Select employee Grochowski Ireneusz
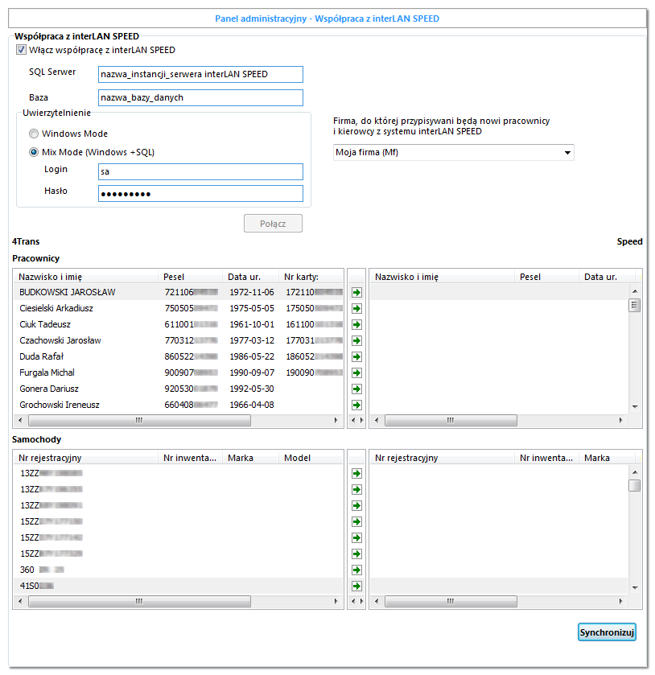Viewport: 655px width, 675px height. [x=179, y=405]
